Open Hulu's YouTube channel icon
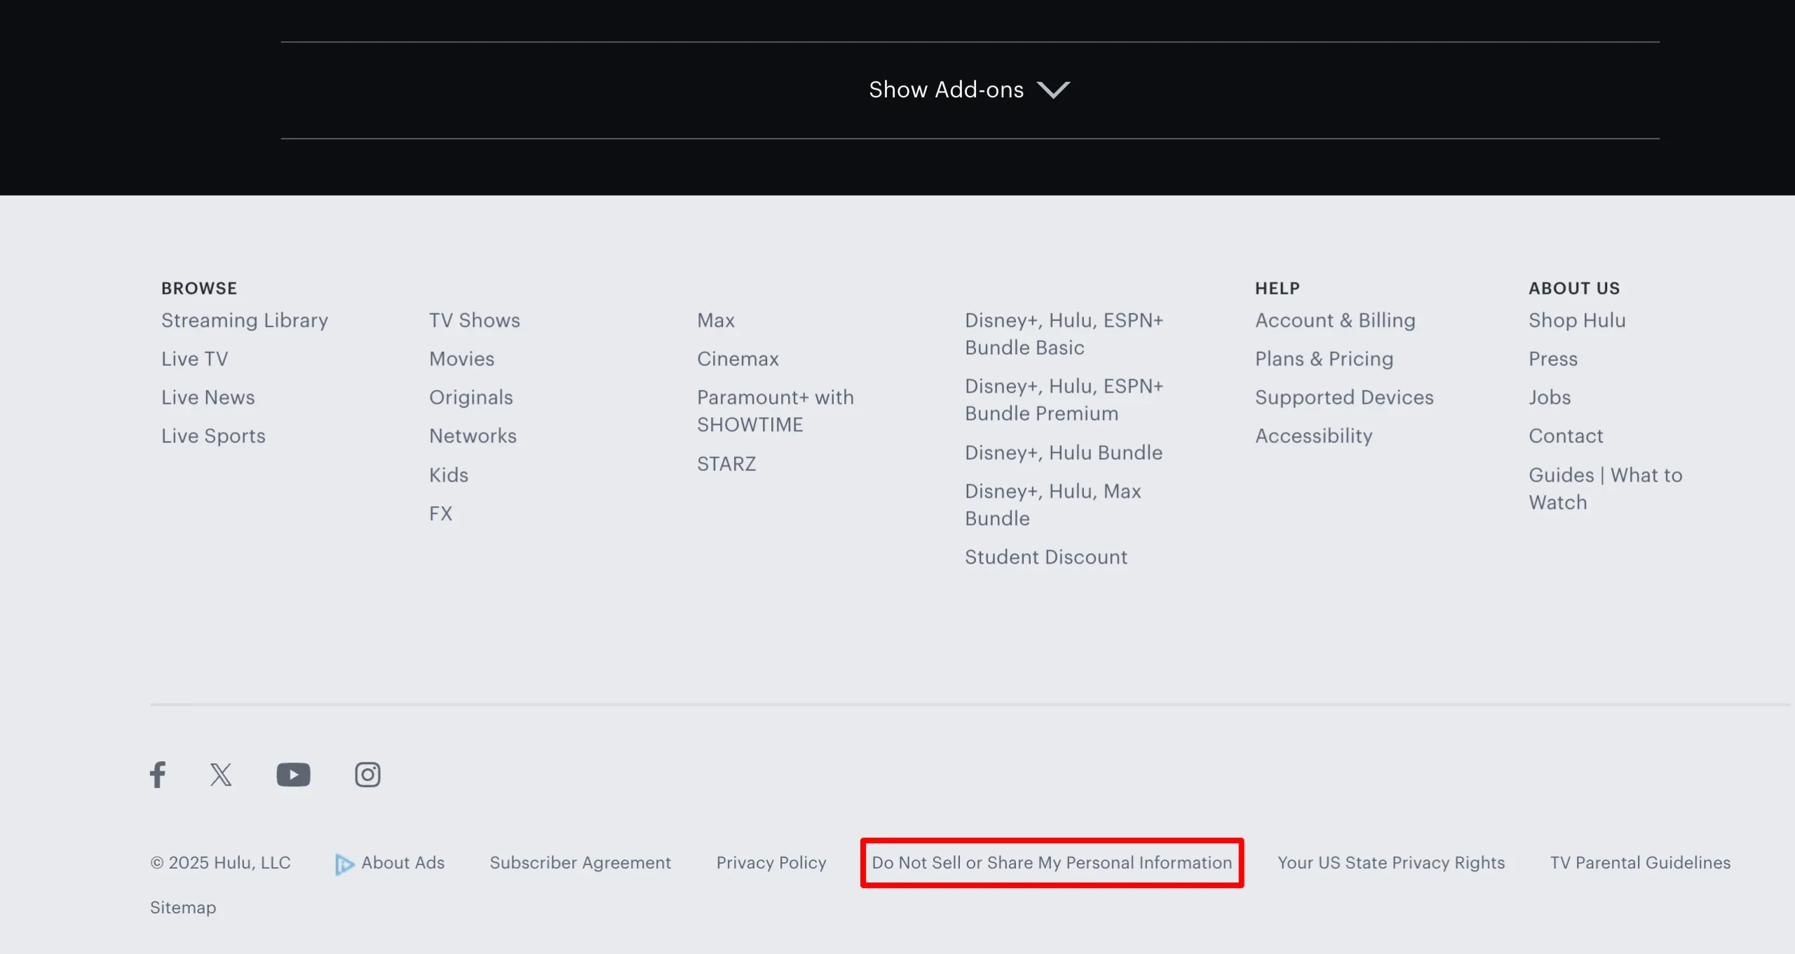This screenshot has height=954, width=1795. click(x=293, y=775)
